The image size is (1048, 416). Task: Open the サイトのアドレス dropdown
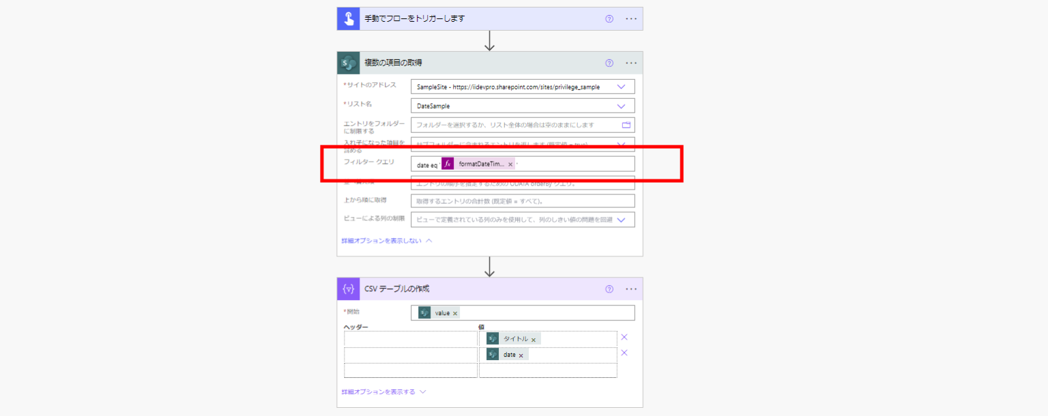coord(622,87)
